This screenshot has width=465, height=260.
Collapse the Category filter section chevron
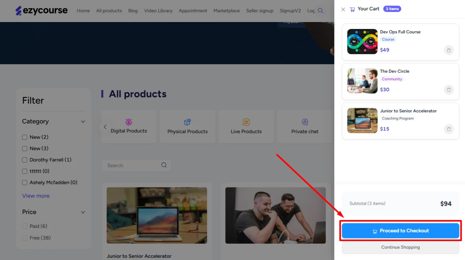83,122
